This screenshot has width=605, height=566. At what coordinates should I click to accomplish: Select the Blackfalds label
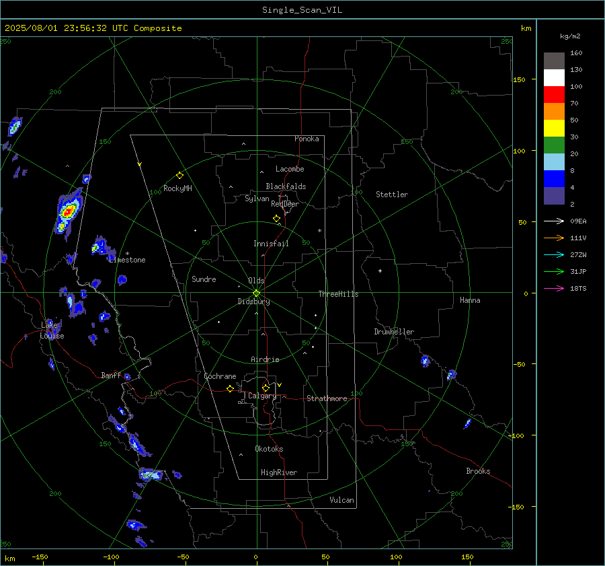(x=286, y=186)
